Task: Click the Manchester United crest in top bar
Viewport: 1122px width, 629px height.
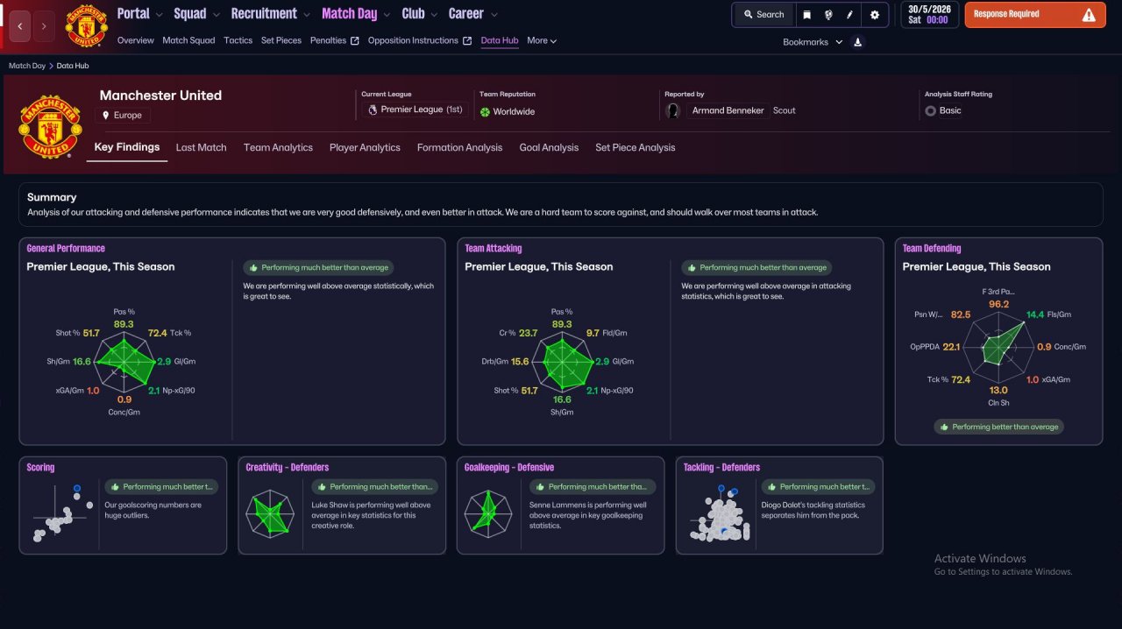Action: pyautogui.click(x=86, y=26)
